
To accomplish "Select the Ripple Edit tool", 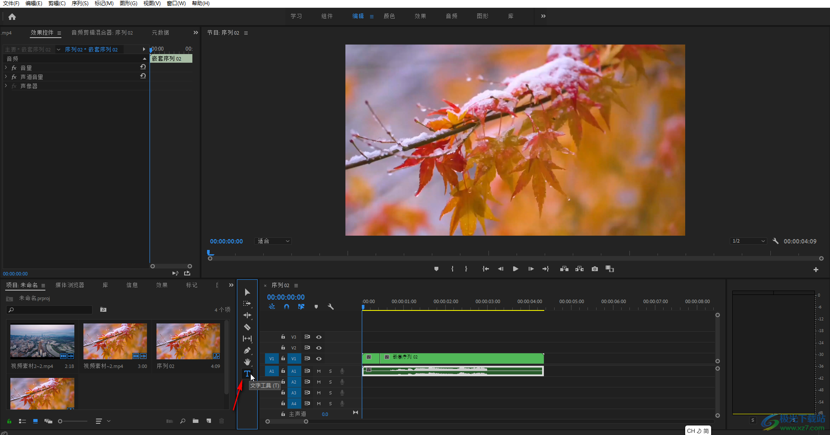I will (x=247, y=315).
